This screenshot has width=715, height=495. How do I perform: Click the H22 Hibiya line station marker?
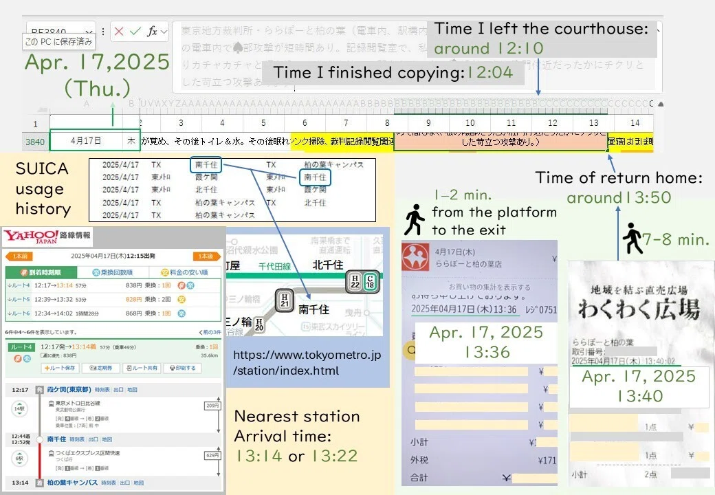(355, 281)
